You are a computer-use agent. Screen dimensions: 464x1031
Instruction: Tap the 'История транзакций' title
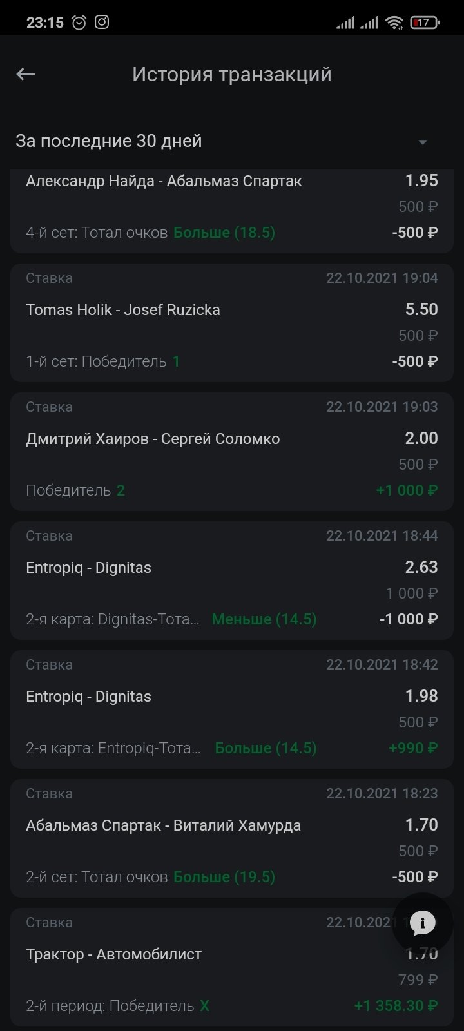coord(232,74)
